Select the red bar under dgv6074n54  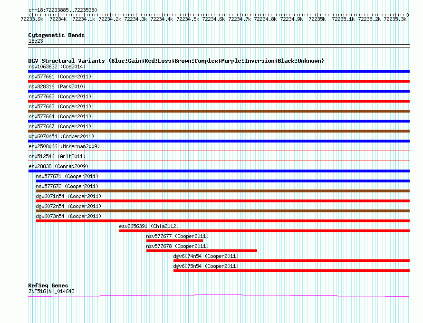tap(292, 261)
